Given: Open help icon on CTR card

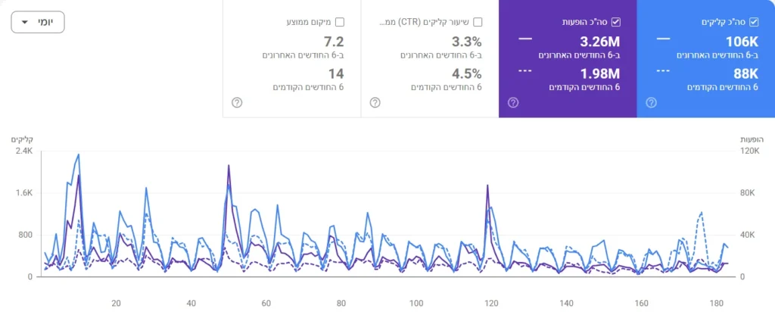Looking at the screenshot, I should (x=375, y=102).
